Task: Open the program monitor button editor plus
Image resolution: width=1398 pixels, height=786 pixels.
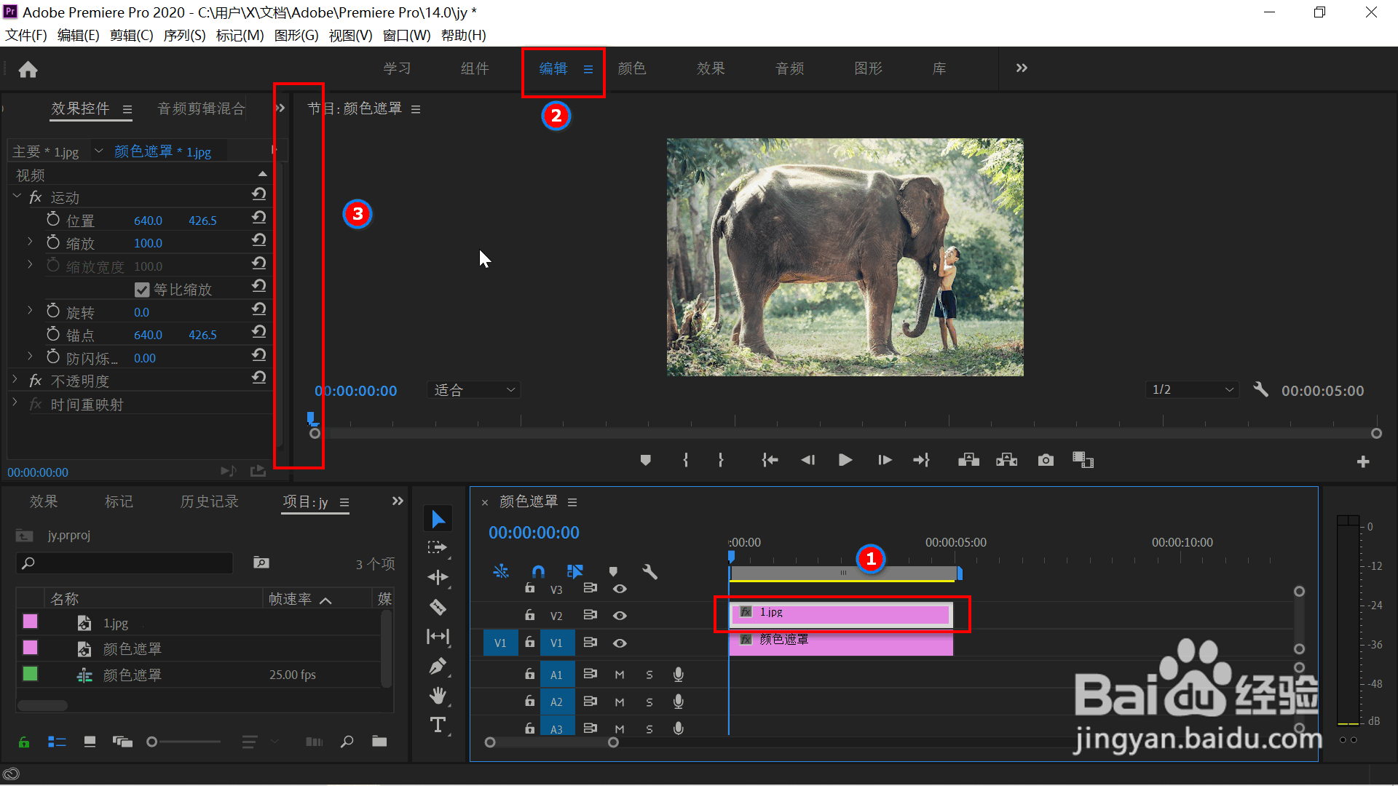Action: pos(1363,461)
